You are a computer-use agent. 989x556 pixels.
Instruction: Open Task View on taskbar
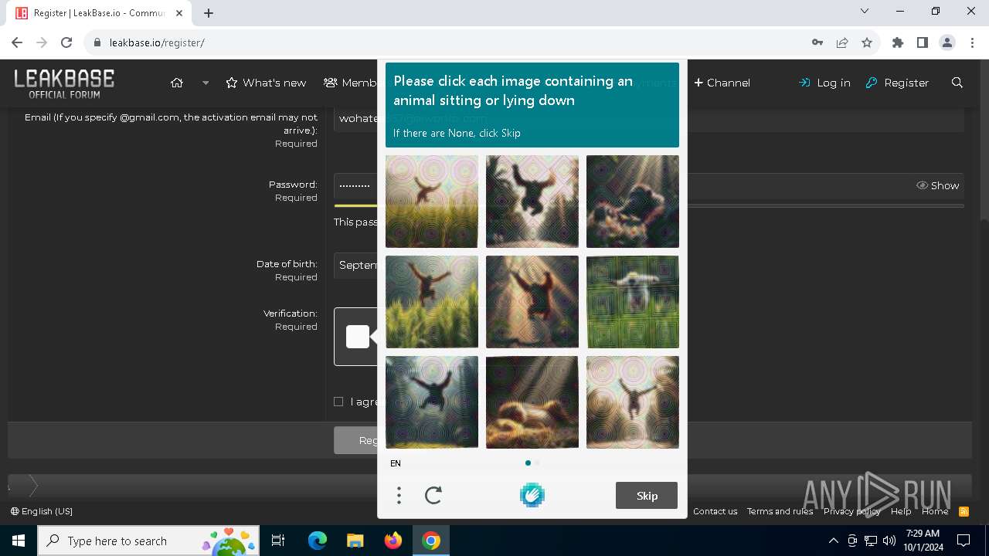(x=278, y=541)
